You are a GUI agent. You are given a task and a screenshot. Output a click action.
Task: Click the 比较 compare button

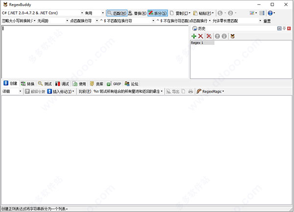pyautogui.click(x=85, y=92)
